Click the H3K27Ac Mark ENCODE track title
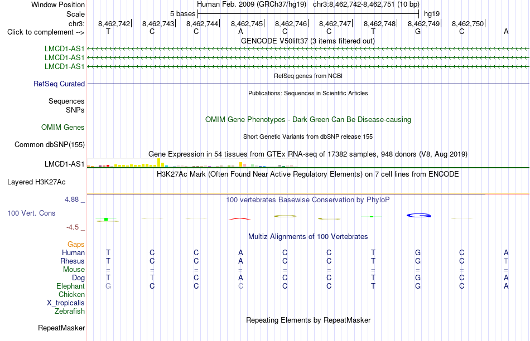This screenshot has width=530, height=341. (x=308, y=174)
